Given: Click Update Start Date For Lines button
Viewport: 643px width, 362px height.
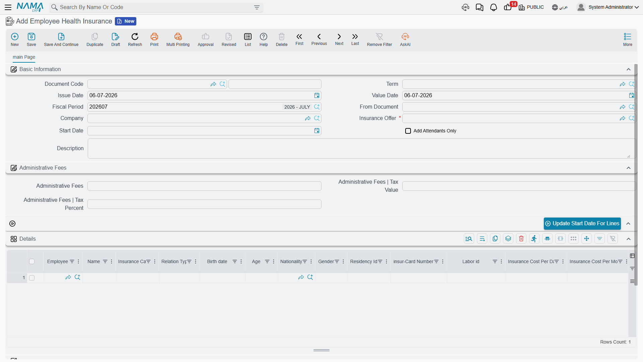Looking at the screenshot, I should pos(582,224).
